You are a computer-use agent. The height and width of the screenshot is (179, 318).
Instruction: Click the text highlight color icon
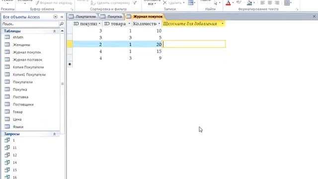tap(239, 2)
